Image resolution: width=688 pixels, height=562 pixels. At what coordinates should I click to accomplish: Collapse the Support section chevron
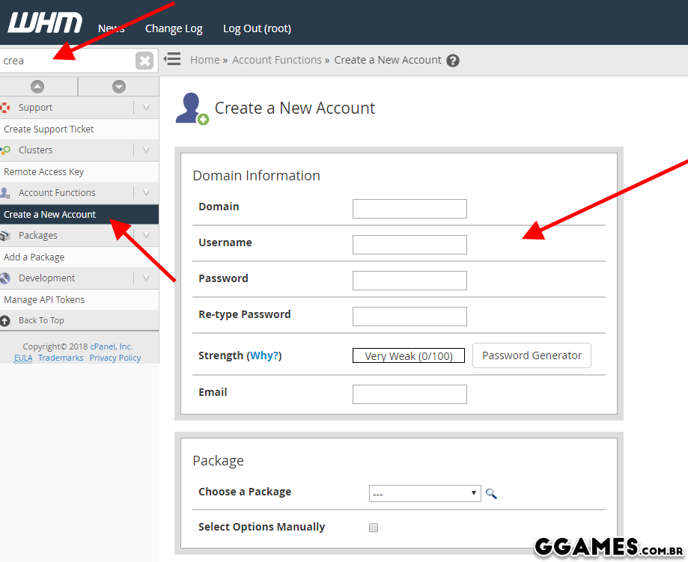point(146,108)
